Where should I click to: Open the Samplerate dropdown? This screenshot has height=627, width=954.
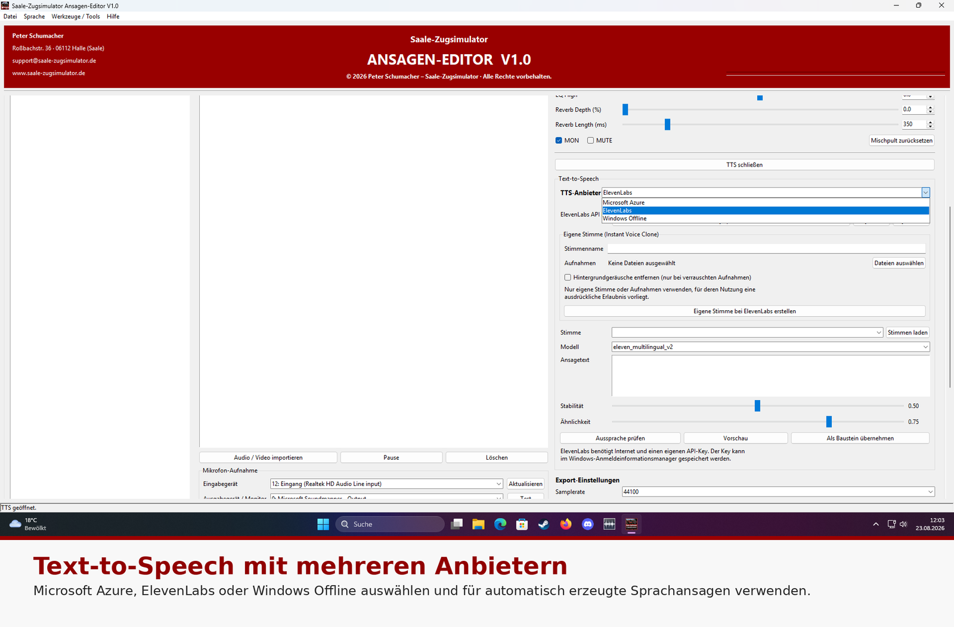pyautogui.click(x=778, y=492)
